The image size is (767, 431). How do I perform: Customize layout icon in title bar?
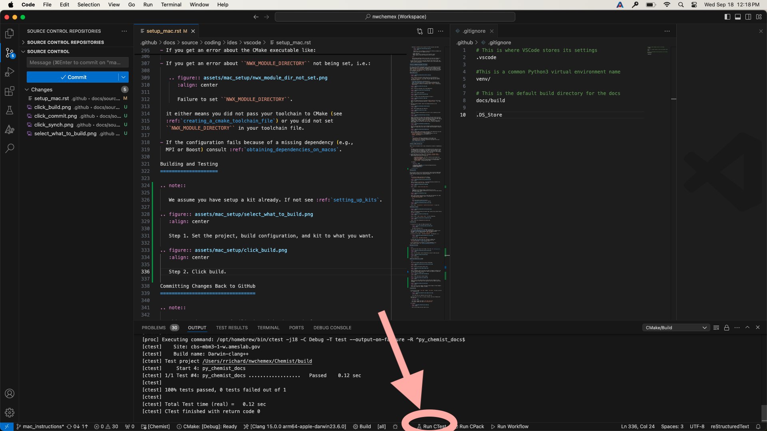pyautogui.click(x=759, y=17)
